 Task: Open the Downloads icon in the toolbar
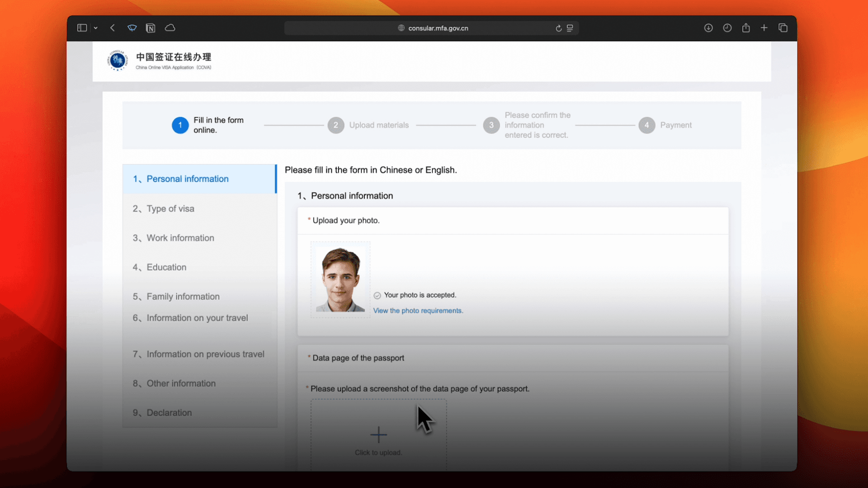coord(708,28)
